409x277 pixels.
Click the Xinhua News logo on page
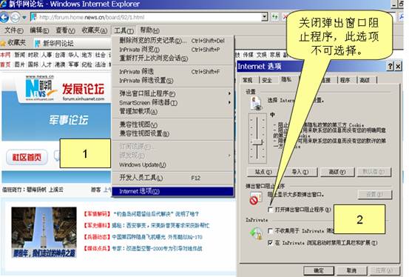pyautogui.click(x=40, y=88)
